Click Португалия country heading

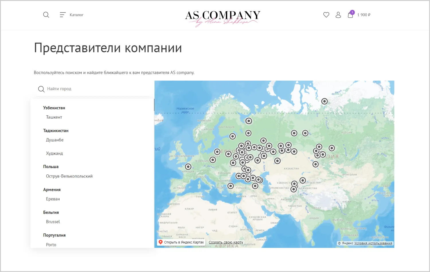(x=54, y=235)
